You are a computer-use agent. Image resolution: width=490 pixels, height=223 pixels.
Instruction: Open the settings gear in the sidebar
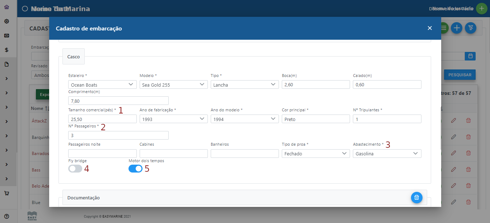click(6, 21)
